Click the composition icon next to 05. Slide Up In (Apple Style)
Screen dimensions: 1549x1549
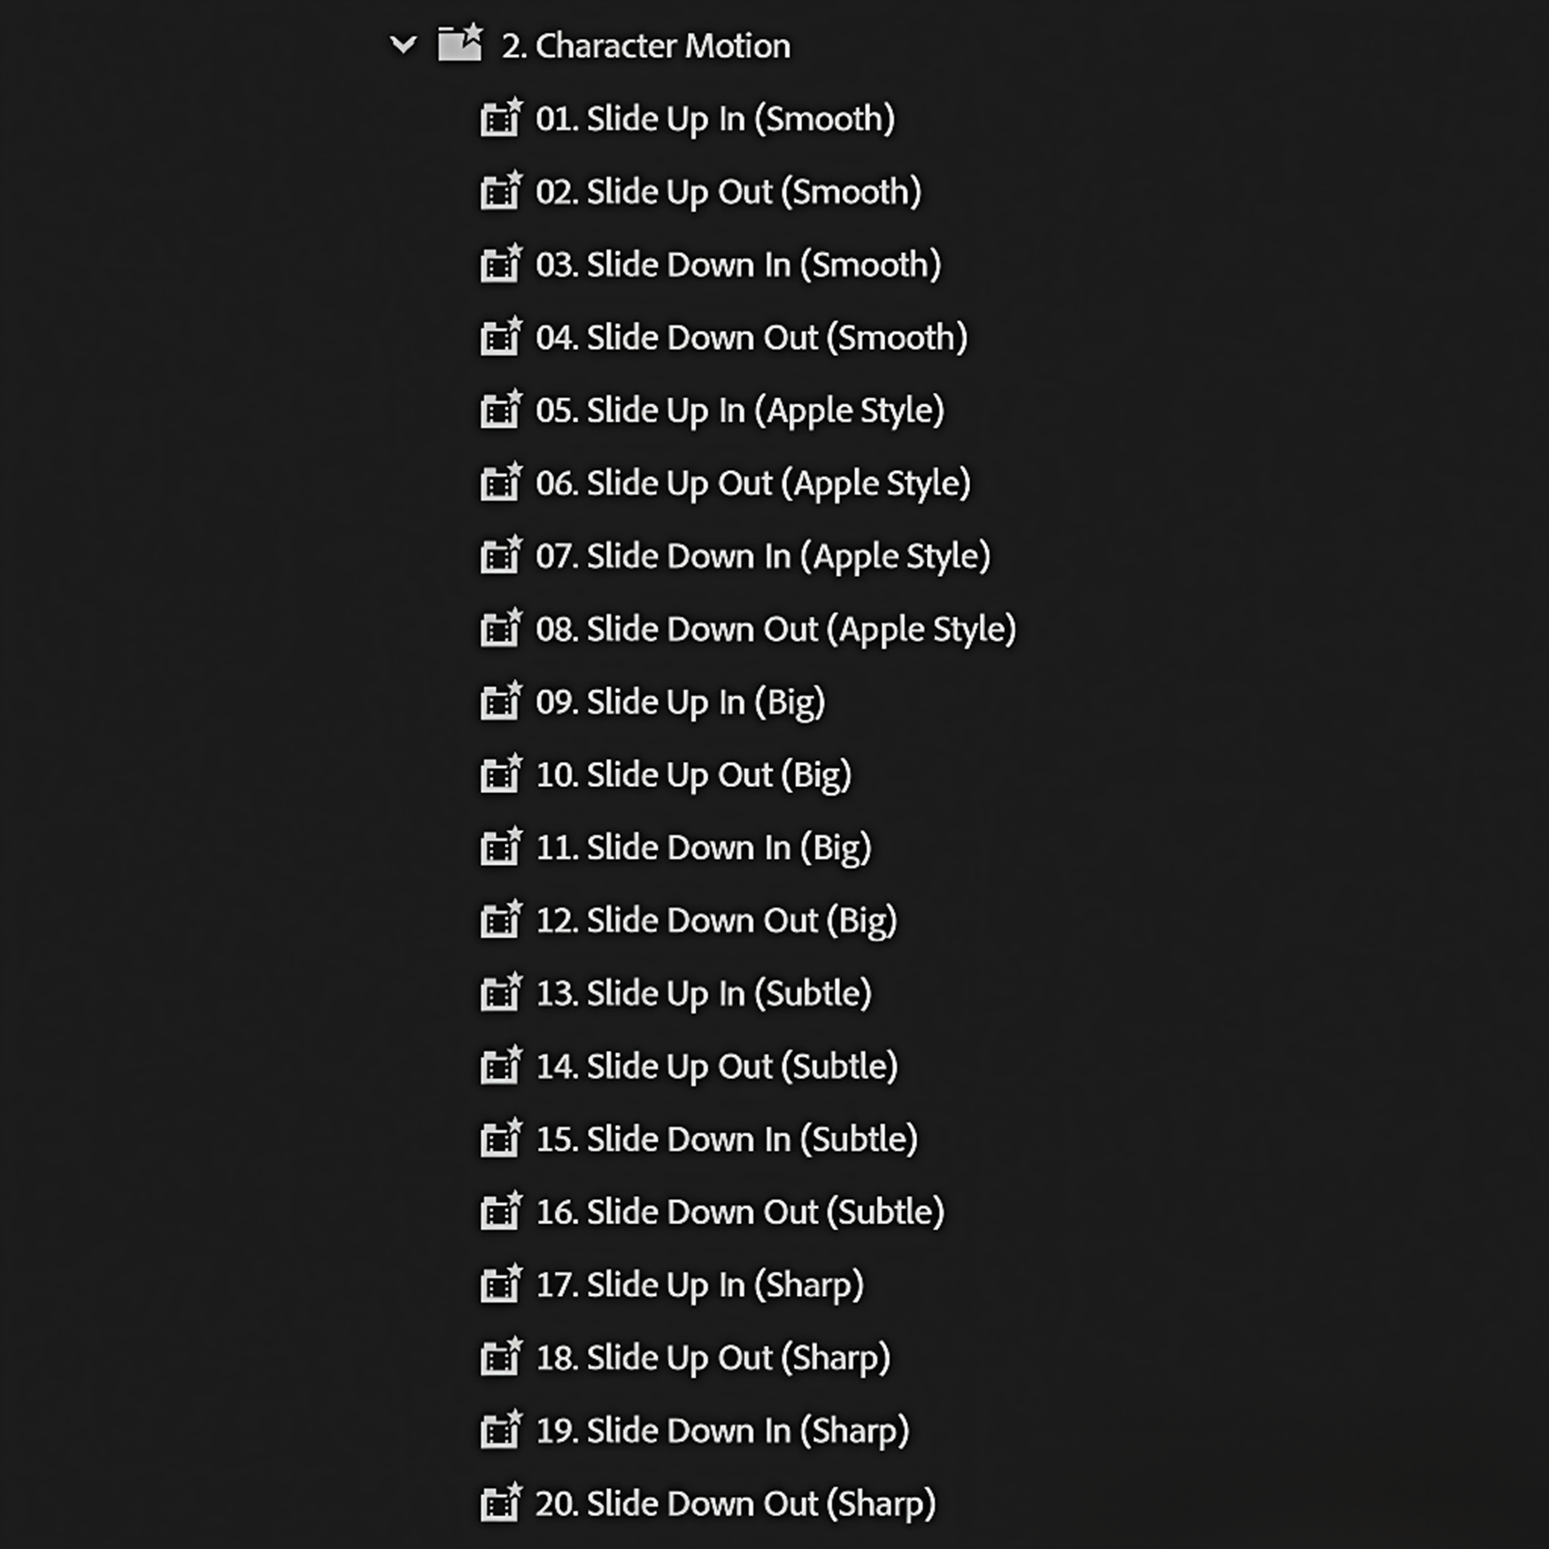502,410
